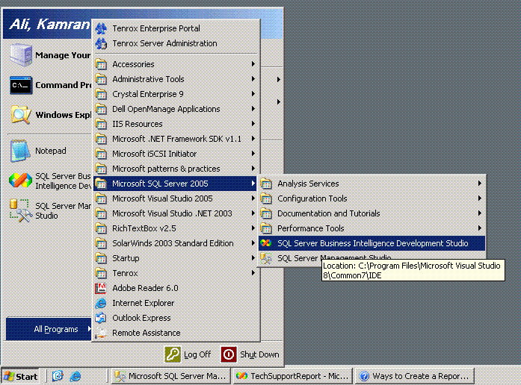Open Tenrox Enterprise Portal icon
521x385 pixels.
coord(101,28)
